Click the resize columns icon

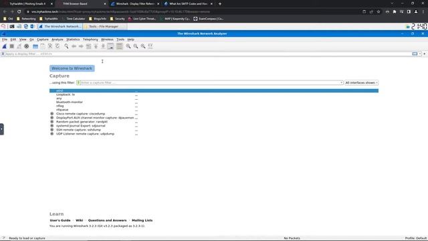pos(150,46)
